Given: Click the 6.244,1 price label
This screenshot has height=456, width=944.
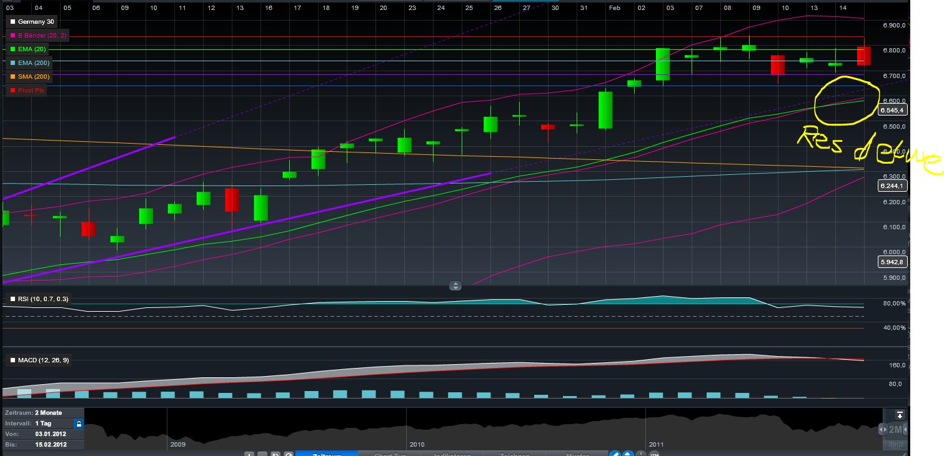Looking at the screenshot, I should (x=892, y=186).
